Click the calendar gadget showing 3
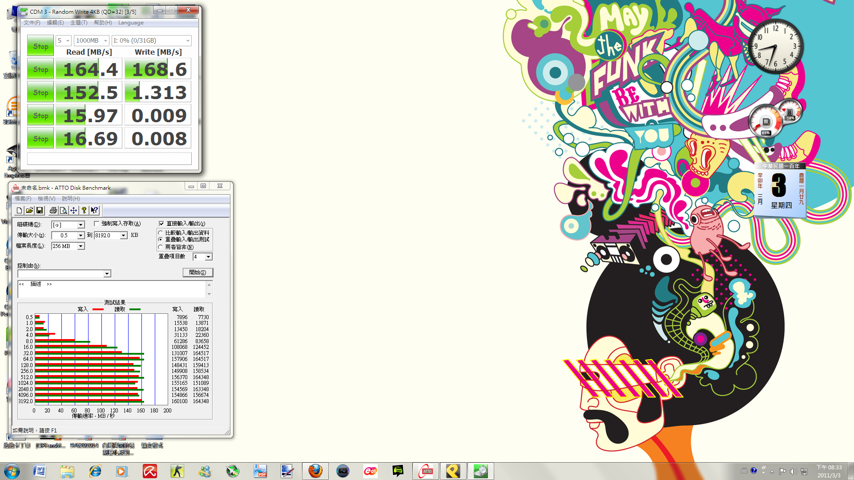854x480 pixels. tap(781, 190)
